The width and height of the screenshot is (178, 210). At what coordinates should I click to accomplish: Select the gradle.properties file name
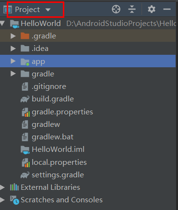tap(62, 112)
